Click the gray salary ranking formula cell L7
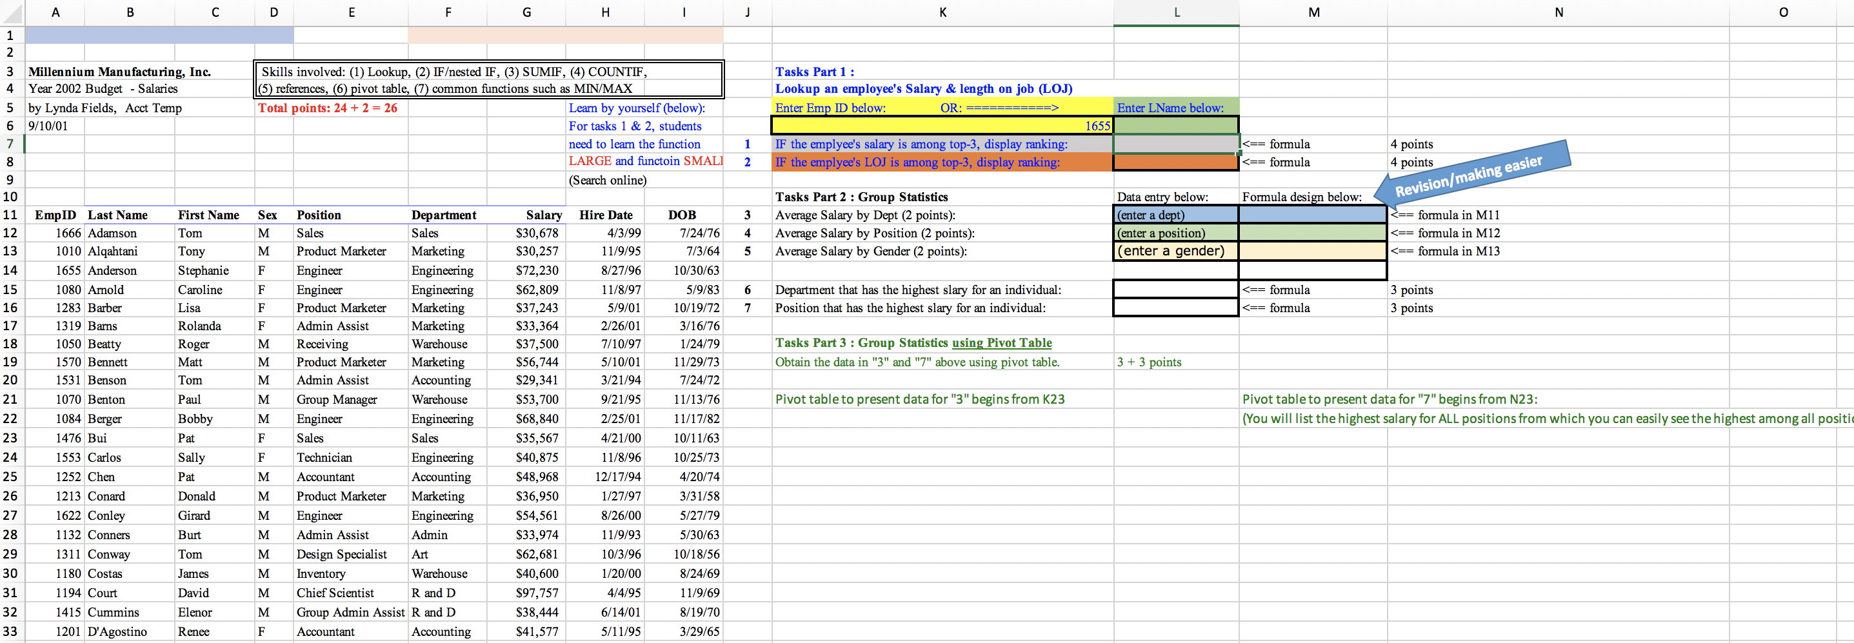Image resolution: width=1854 pixels, height=643 pixels. pos(1176,144)
